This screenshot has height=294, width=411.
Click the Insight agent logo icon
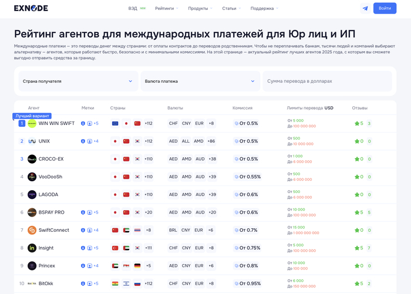pos(32,248)
